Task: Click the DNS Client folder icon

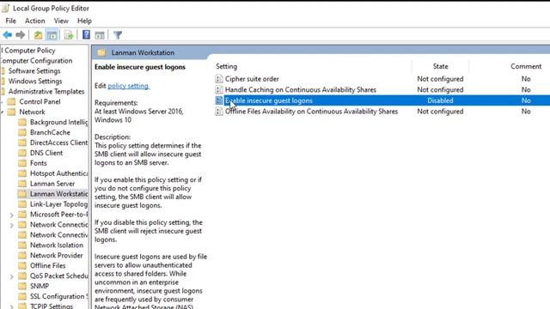Action: tap(22, 153)
